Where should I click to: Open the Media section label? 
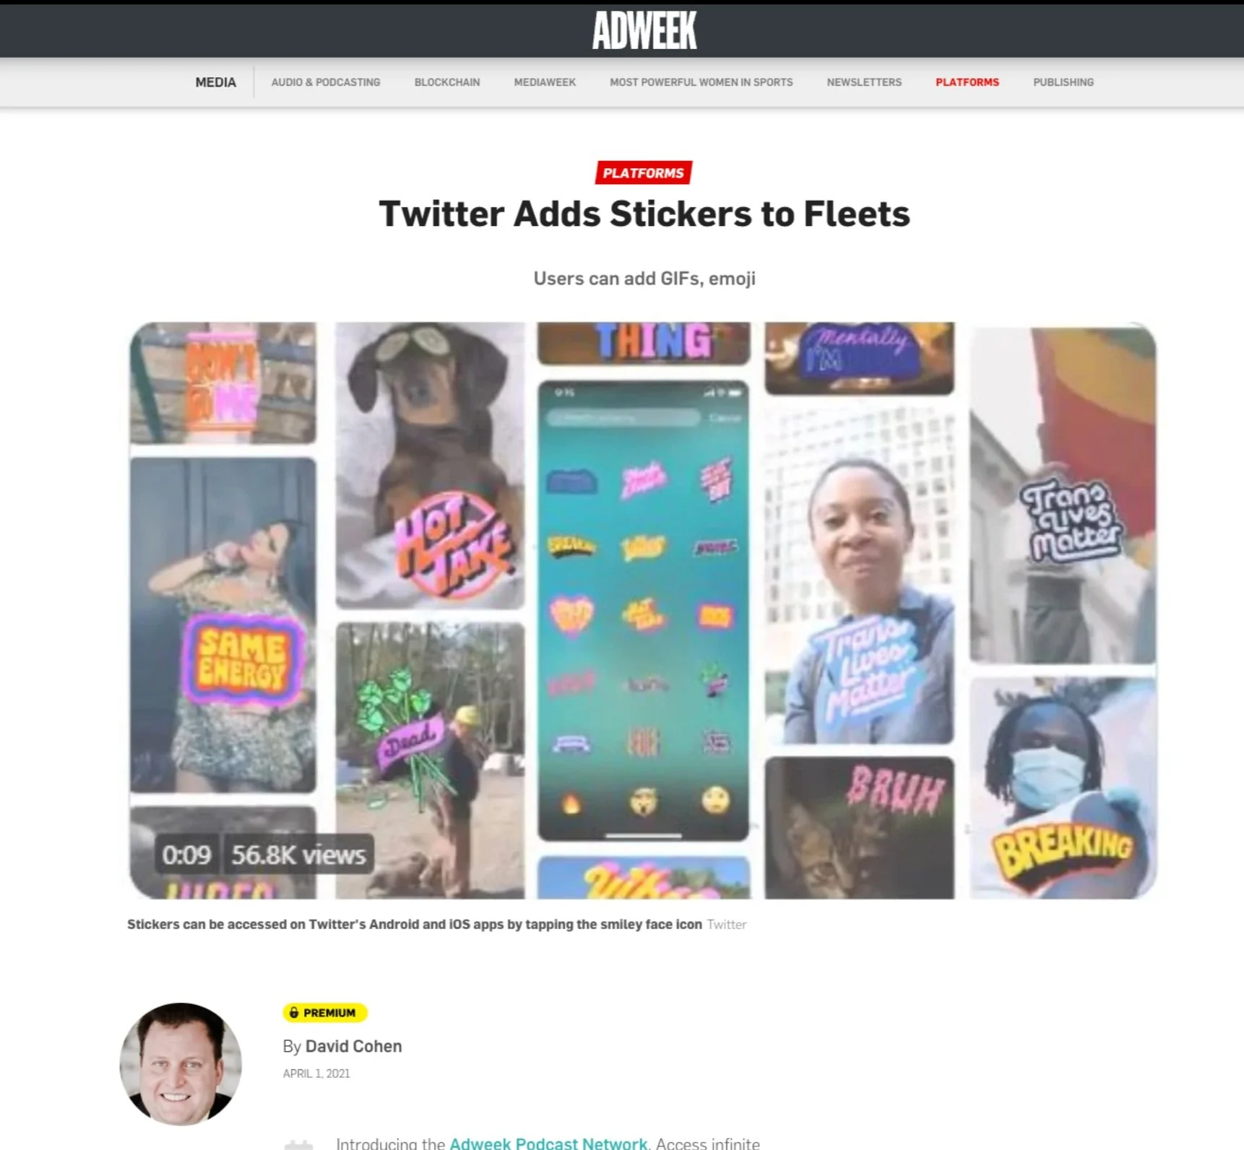[215, 82]
